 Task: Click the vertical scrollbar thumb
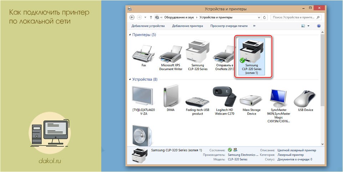322,70
